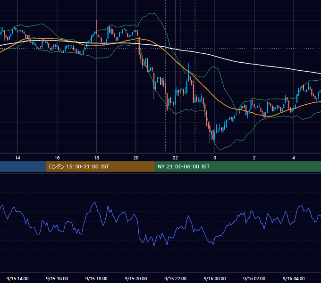This screenshot has width=321, height=283.
Task: Click the 9/16 04:00 time label
Action: click(x=294, y=278)
